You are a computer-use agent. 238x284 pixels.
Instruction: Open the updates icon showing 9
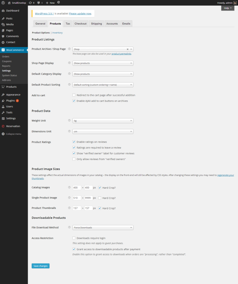(x=30, y=3)
